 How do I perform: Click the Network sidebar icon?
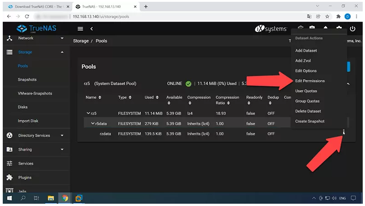coord(10,38)
